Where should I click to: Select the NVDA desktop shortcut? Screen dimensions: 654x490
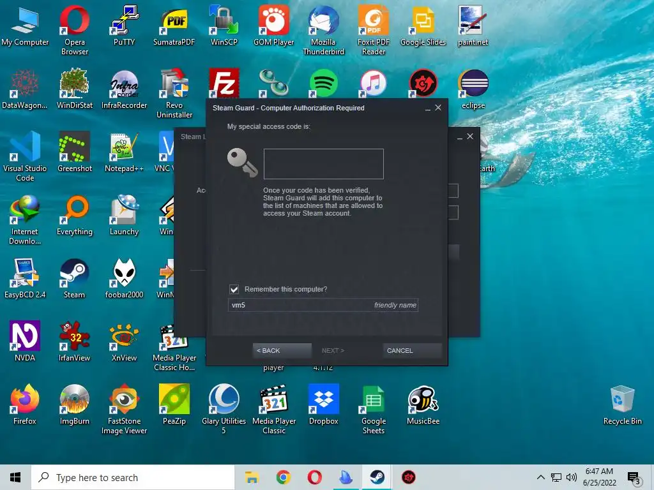click(25, 342)
